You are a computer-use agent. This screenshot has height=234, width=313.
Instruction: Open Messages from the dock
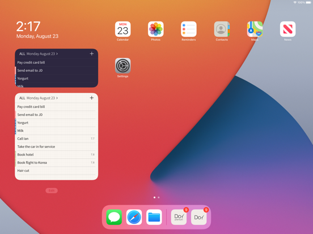[x=114, y=217]
